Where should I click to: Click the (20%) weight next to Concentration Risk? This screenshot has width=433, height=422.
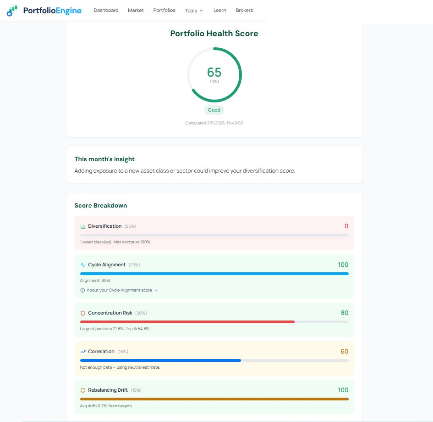[x=141, y=313]
